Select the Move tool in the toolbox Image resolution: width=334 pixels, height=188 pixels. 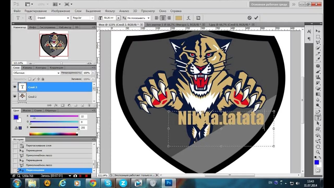318,31
